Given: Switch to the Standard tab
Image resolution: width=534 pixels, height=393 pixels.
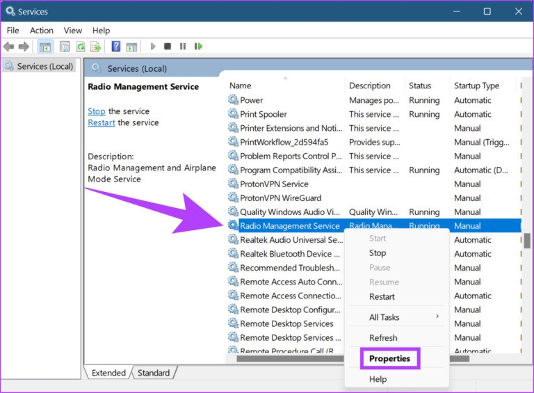Looking at the screenshot, I should pyautogui.click(x=153, y=373).
